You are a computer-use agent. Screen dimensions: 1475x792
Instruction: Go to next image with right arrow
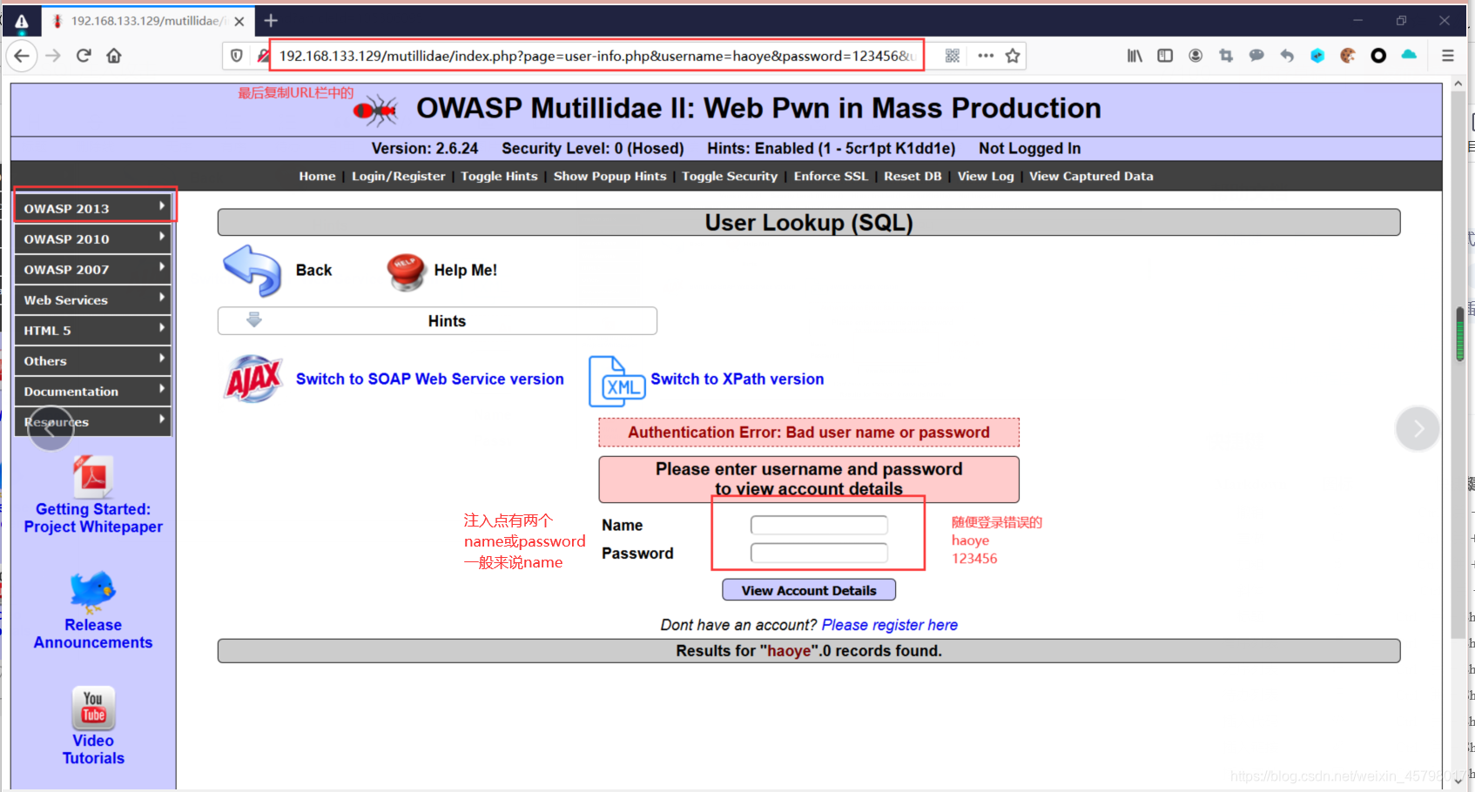coord(1418,428)
